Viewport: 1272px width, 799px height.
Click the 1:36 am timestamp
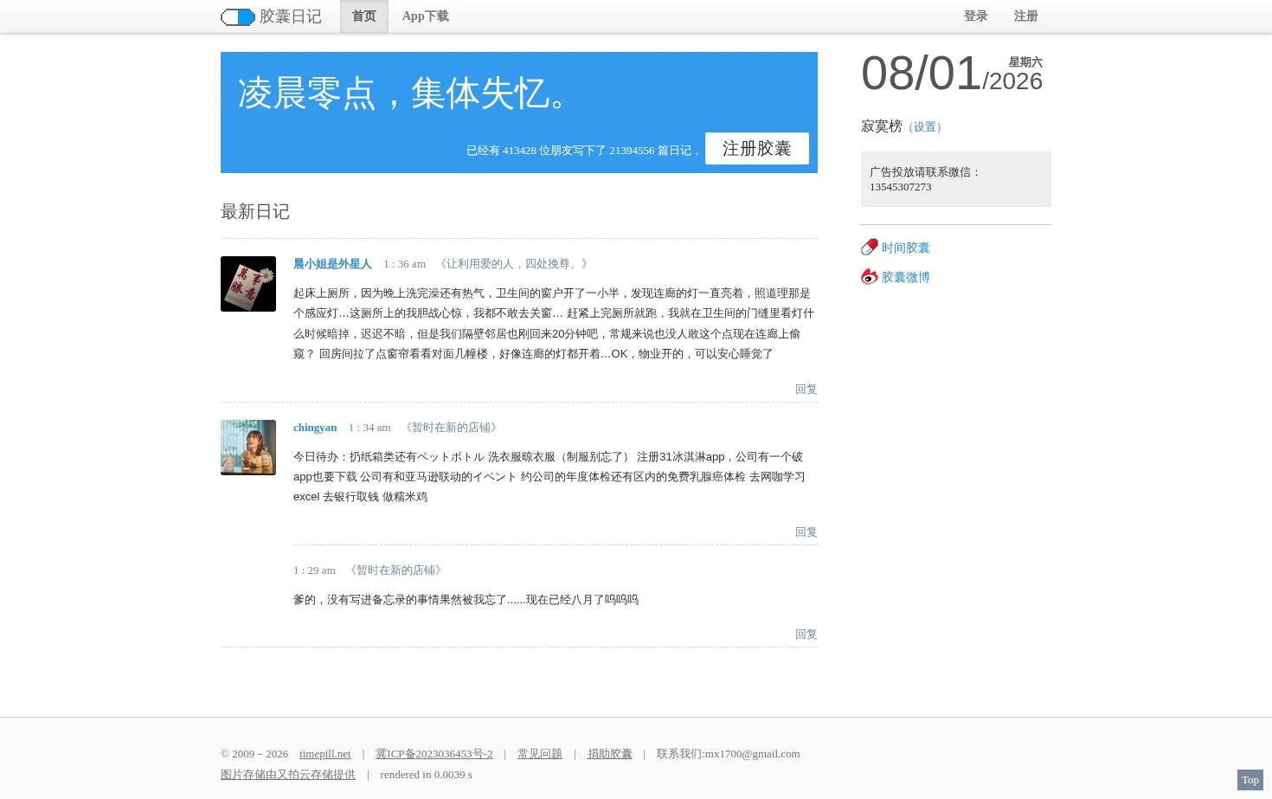[x=405, y=264]
